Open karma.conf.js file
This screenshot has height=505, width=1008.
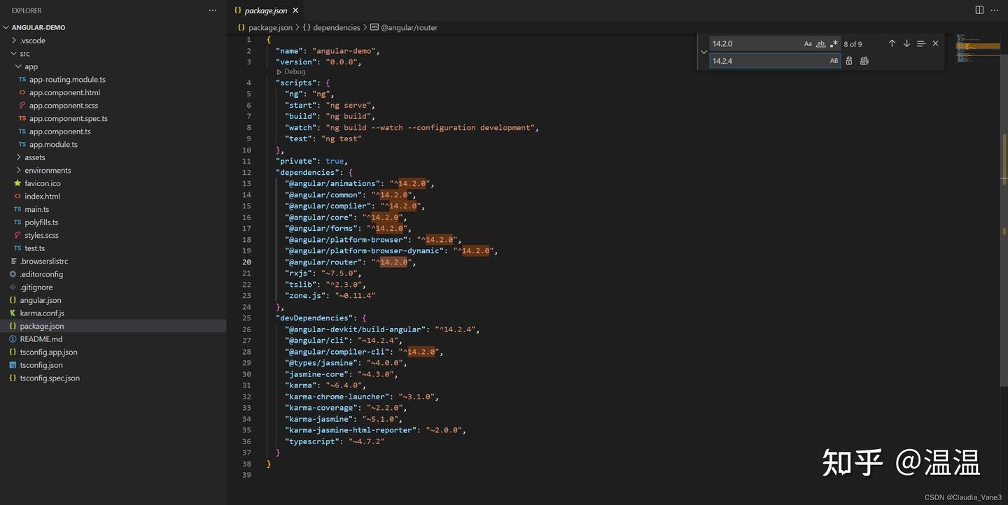[113, 313]
